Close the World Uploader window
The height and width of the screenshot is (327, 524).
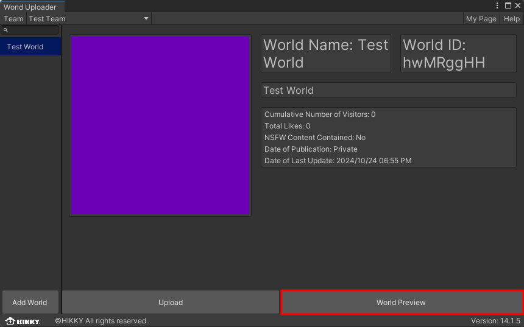coord(517,6)
